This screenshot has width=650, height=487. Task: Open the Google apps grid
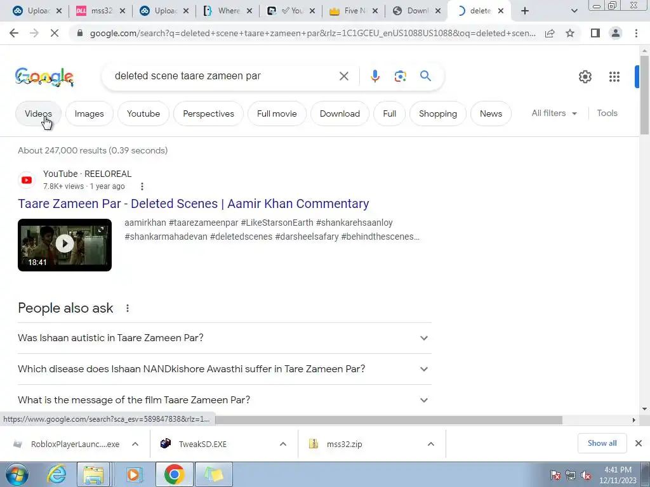click(x=614, y=77)
